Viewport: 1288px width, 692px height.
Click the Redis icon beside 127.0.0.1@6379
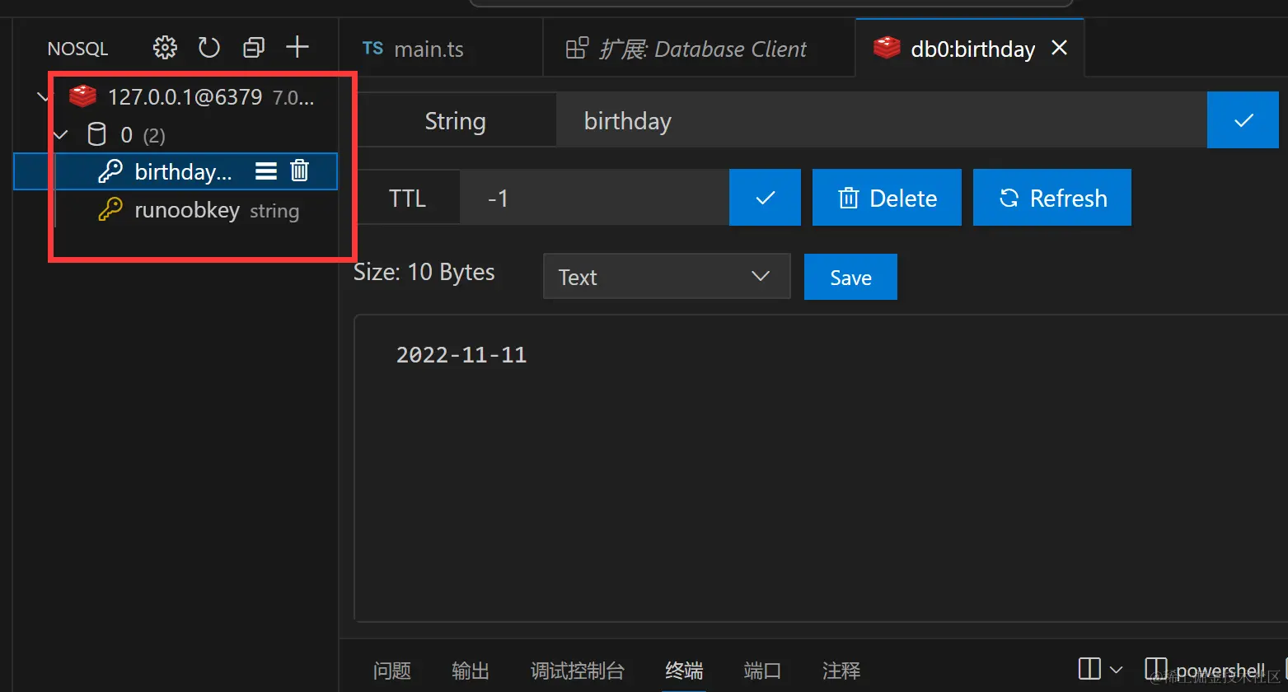coord(82,96)
